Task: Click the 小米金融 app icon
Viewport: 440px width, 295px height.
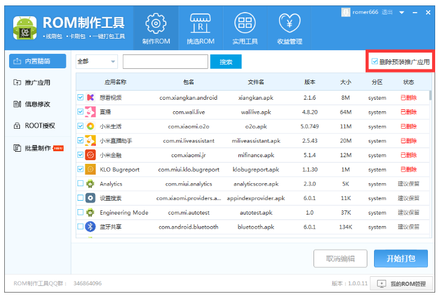Action: pos(90,155)
